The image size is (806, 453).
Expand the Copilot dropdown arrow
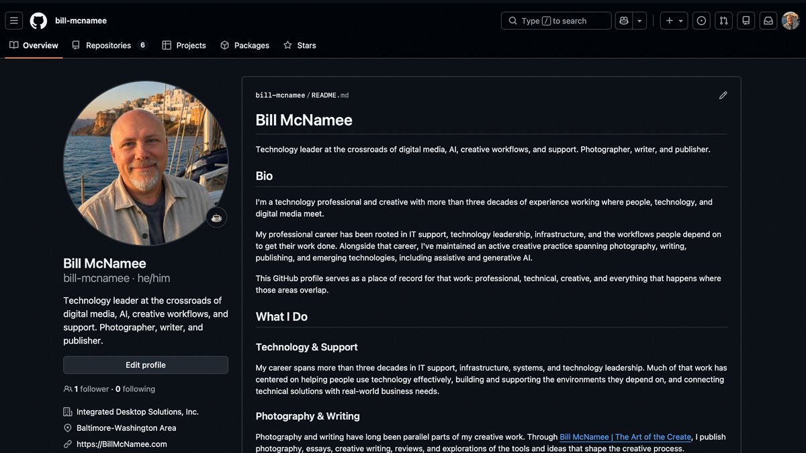tap(639, 21)
